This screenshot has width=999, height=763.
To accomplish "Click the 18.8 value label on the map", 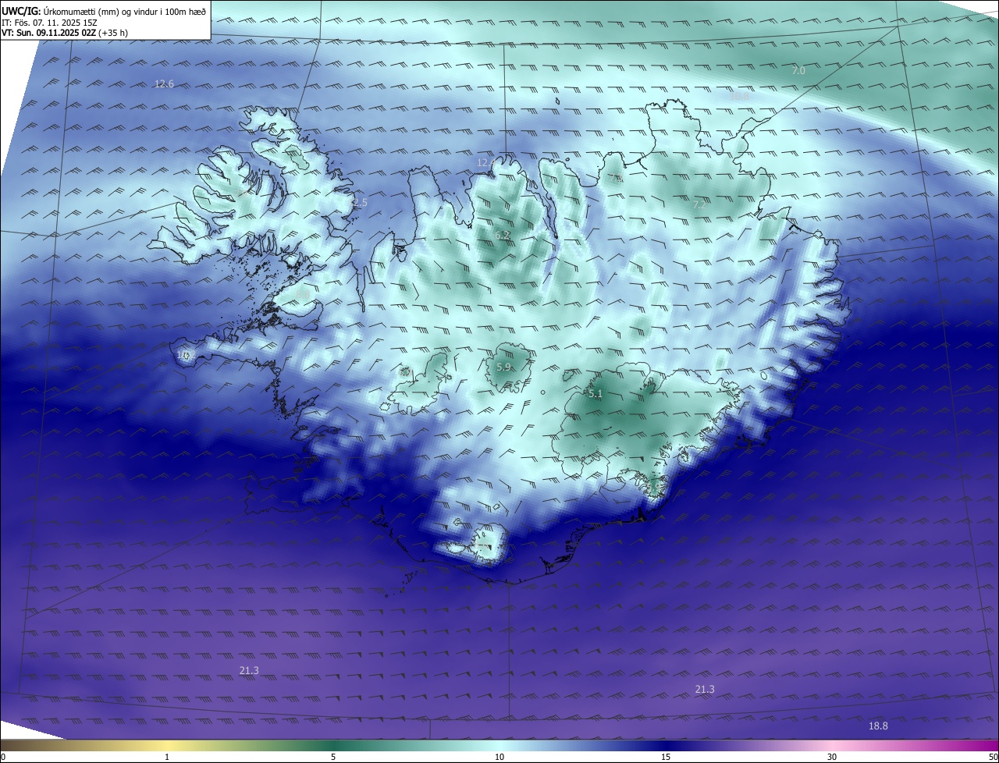I will (x=878, y=726).
